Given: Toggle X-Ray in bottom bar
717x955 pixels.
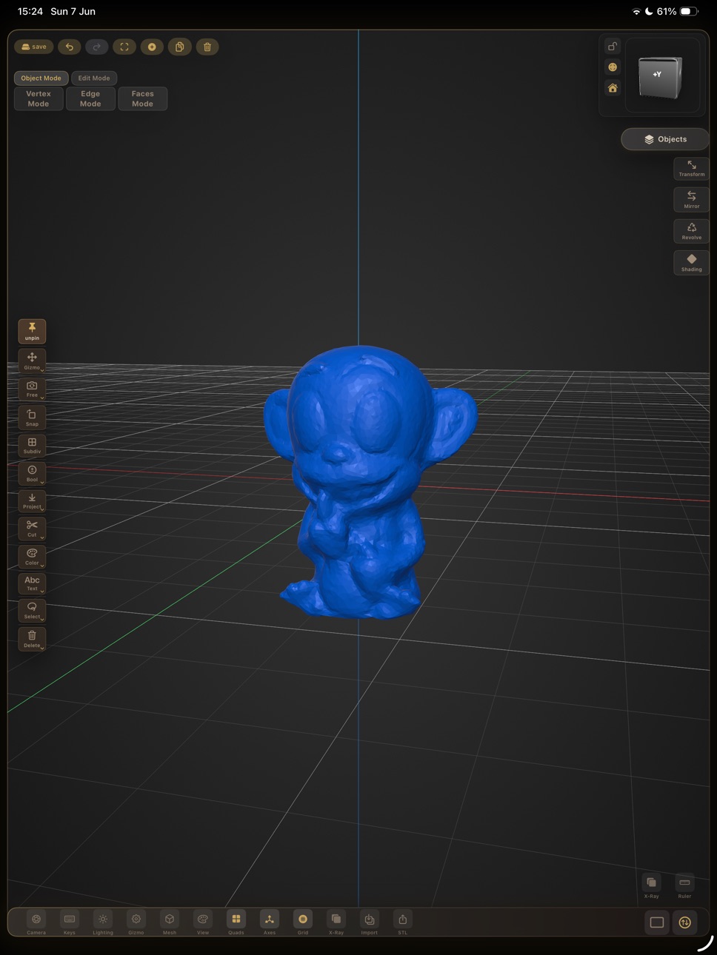Looking at the screenshot, I should click(336, 922).
